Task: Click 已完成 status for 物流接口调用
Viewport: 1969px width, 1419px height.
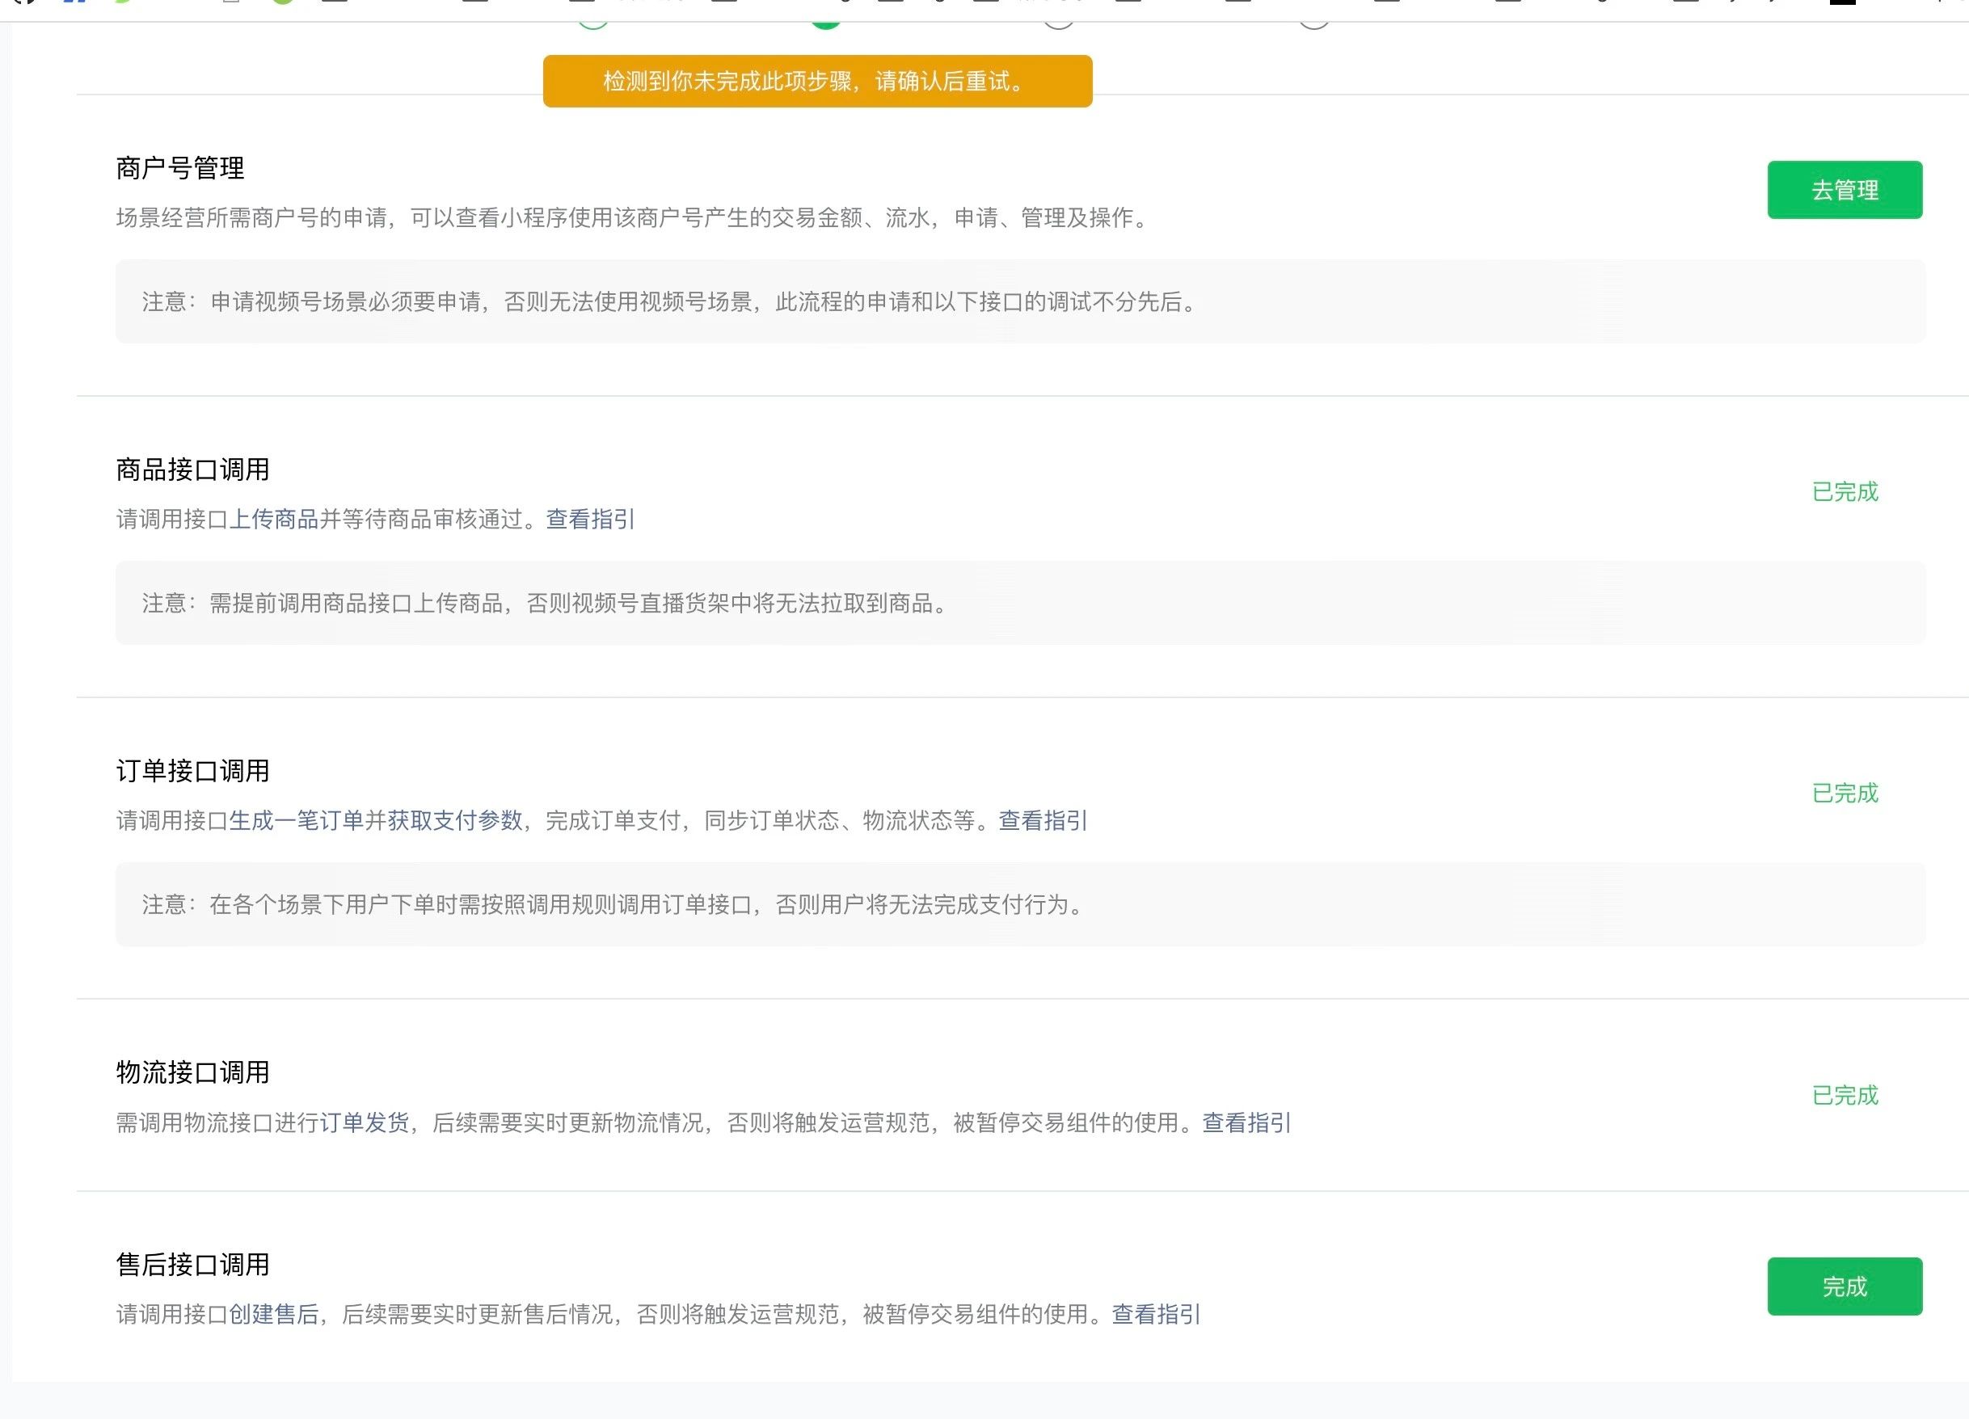Action: point(1845,1095)
